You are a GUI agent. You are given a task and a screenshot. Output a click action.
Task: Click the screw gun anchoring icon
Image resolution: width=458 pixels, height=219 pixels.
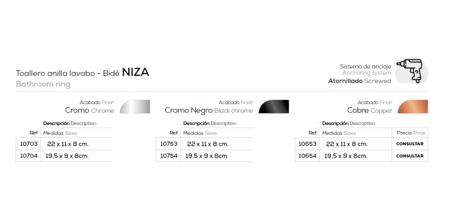411,70
